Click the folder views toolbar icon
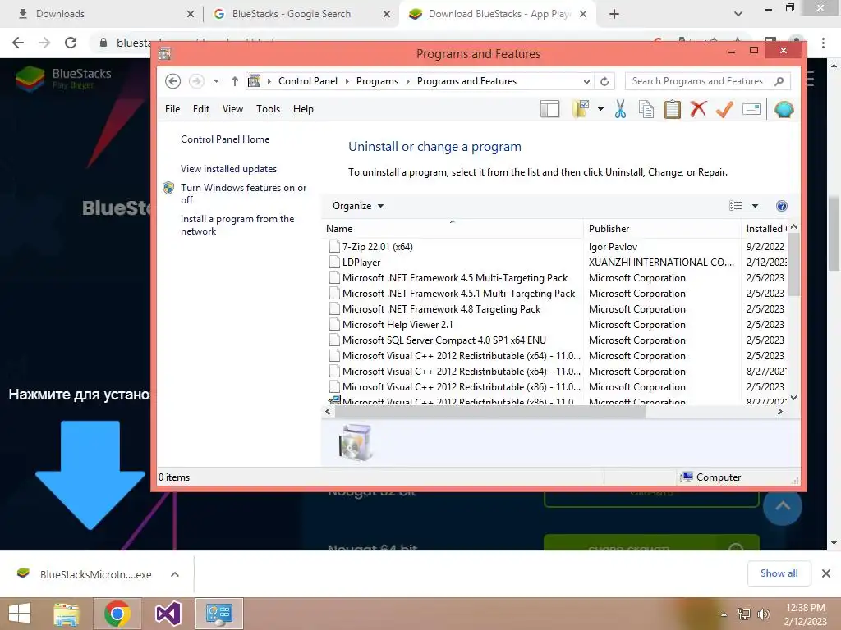This screenshot has width=841, height=630. [x=581, y=109]
